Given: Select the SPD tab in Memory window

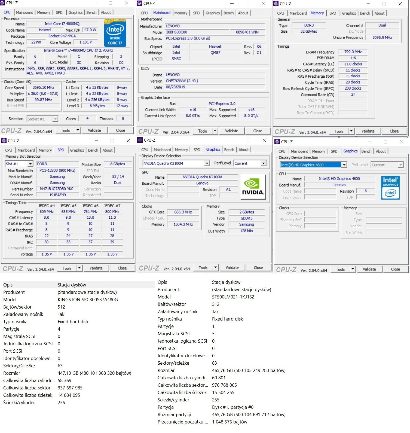Looking at the screenshot, I should point(333,13).
